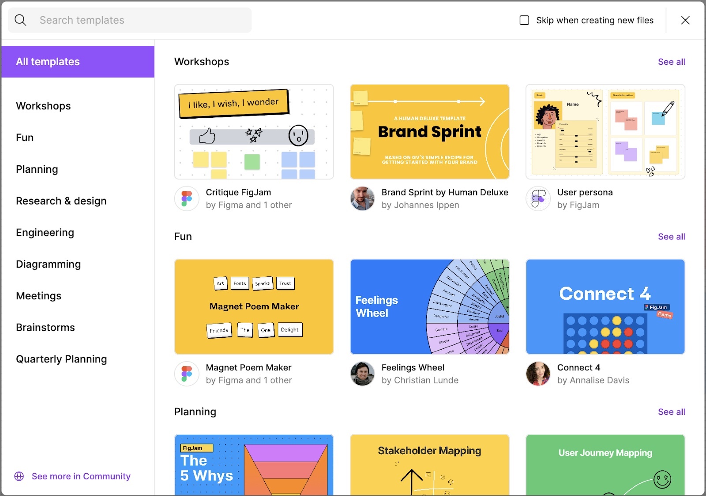Click the Feelings Wheel title below thumbnail

pos(413,368)
